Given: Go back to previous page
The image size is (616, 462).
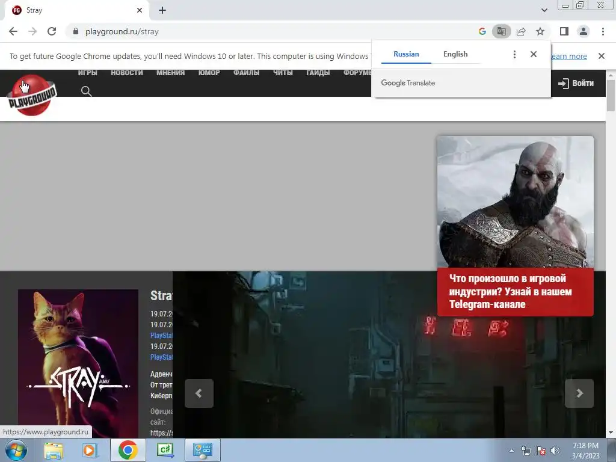Looking at the screenshot, I should coord(13,31).
